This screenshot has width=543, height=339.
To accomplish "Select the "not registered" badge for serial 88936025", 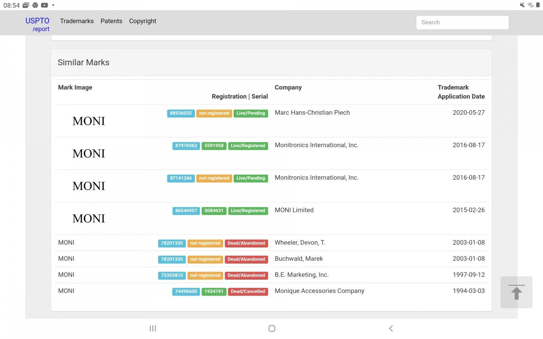I will pyautogui.click(x=214, y=113).
